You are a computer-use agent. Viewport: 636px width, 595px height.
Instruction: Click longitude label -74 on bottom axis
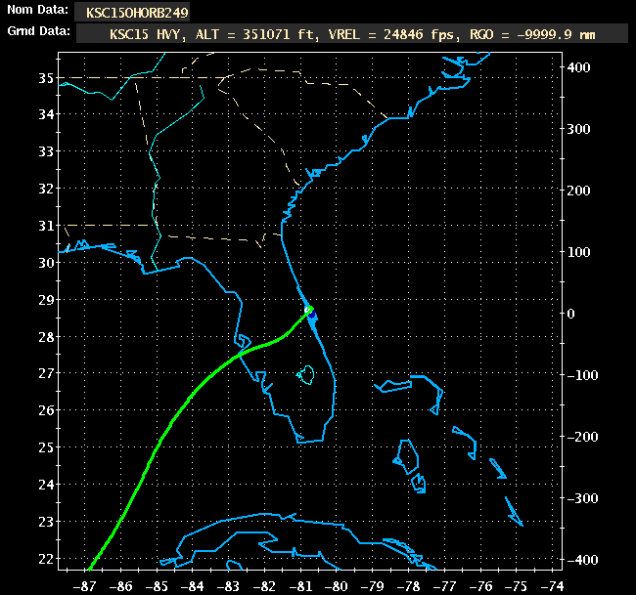553,586
